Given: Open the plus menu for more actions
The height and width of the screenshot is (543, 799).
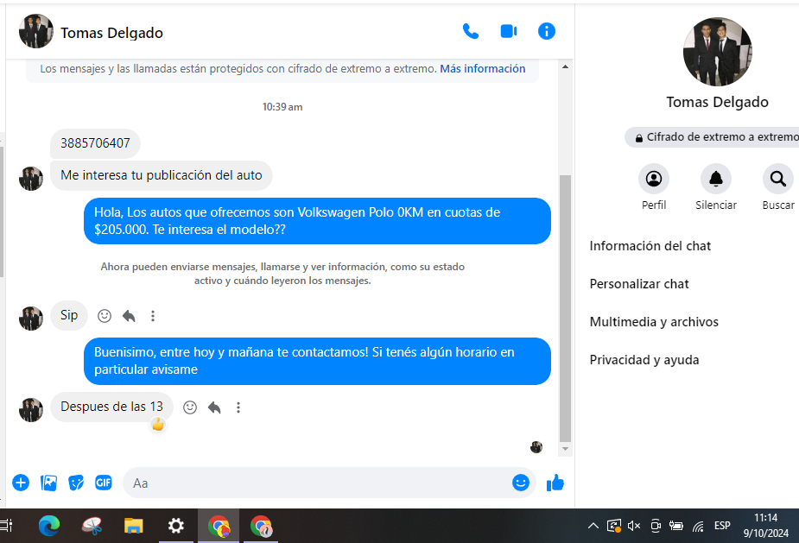Looking at the screenshot, I should click(x=21, y=483).
